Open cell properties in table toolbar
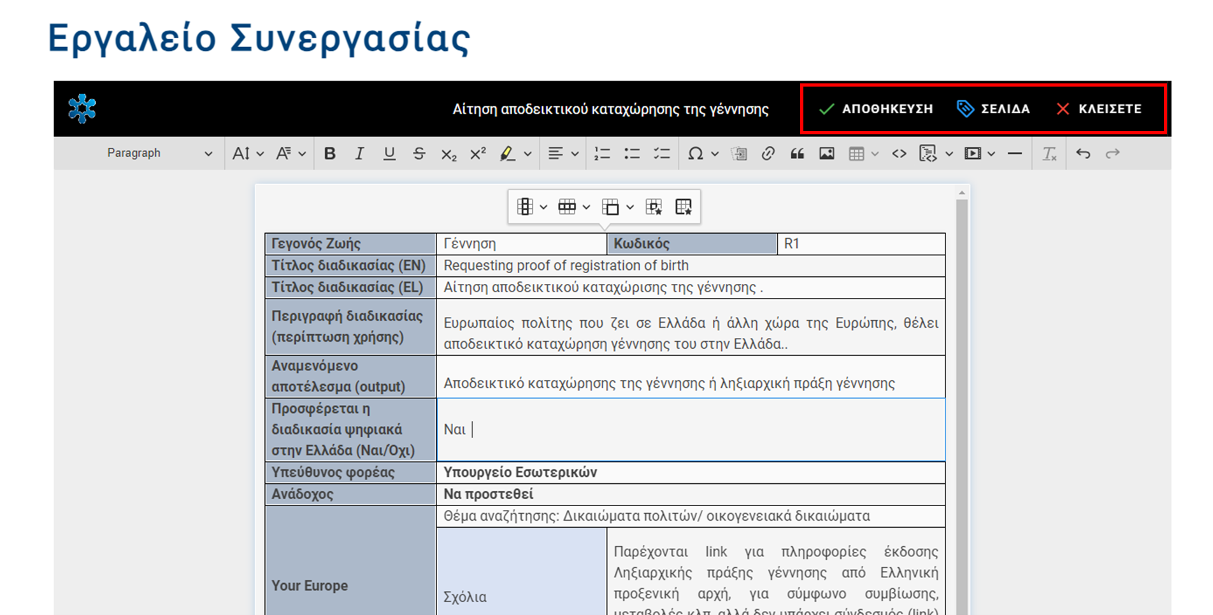 [654, 207]
